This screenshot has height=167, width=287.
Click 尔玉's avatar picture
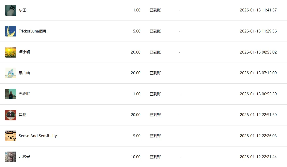(x=11, y=10)
